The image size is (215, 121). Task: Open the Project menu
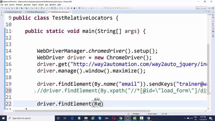click(41, 5)
